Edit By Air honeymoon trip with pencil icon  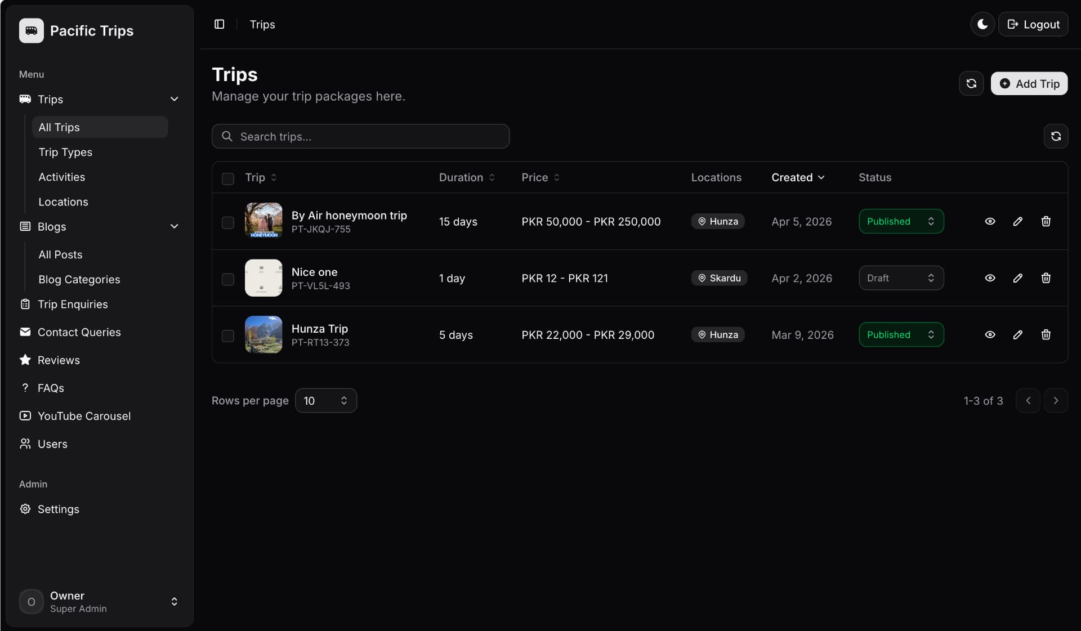click(x=1018, y=221)
